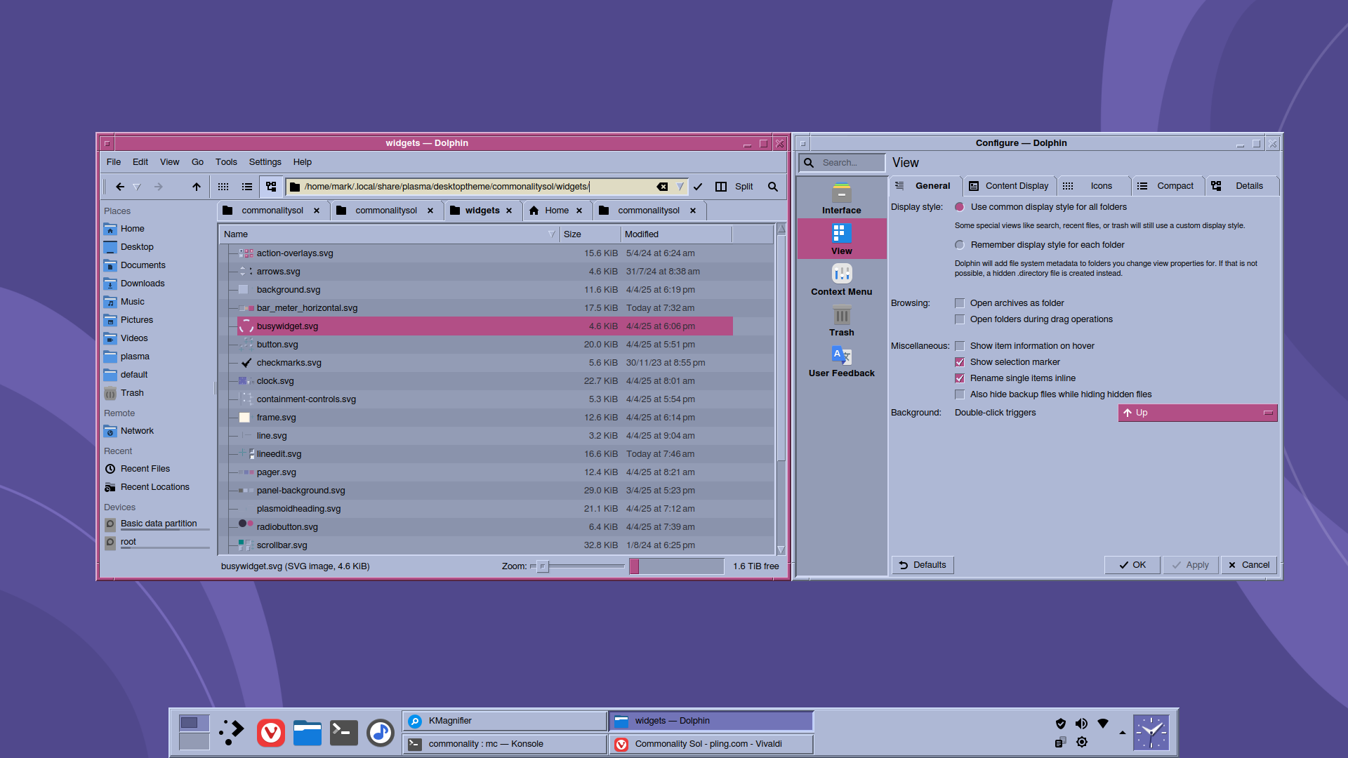The width and height of the screenshot is (1348, 758).
Task: Open the Context Menu settings category
Action: click(842, 280)
